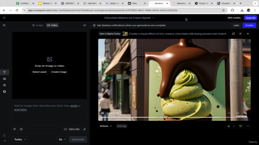The width and height of the screenshot is (259, 145).
Task: Close the generation preview panel
Action: click(248, 34)
